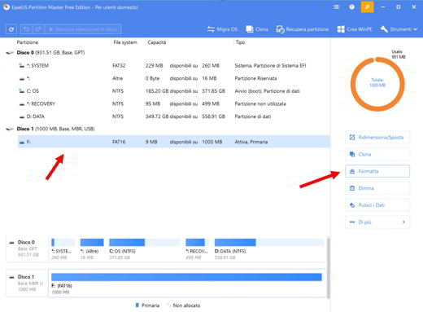Click the RECOVERY bar in disk map

pos(197,242)
